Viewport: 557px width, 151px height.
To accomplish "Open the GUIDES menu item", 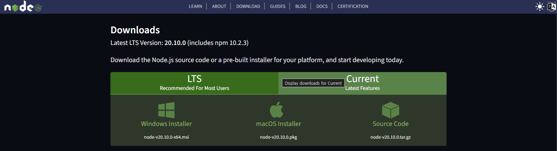I will (277, 6).
